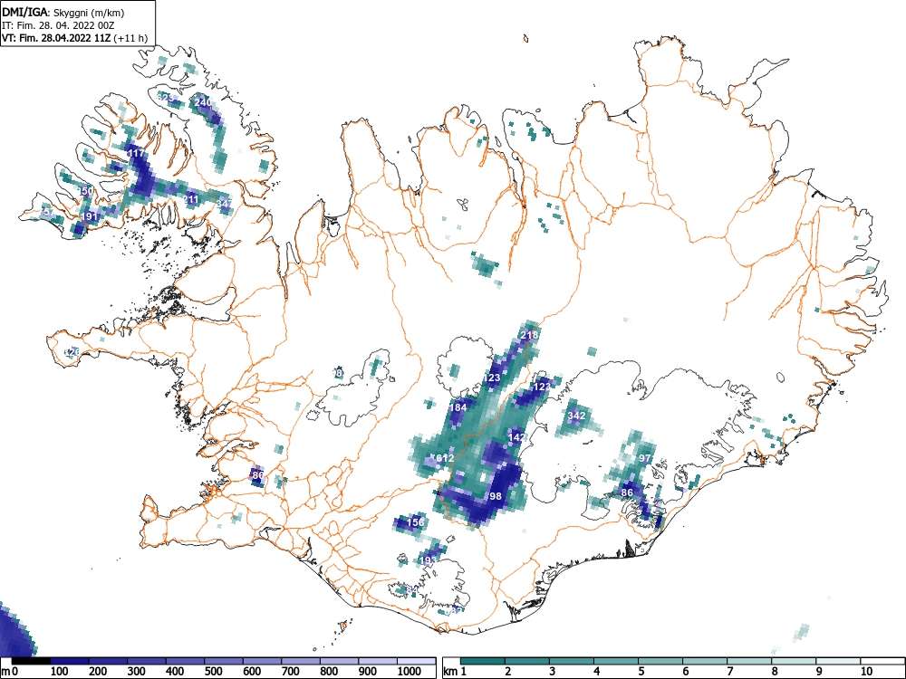The image size is (906, 679).
Task: Click the '10' tick on the km scale
Action: 865,672
